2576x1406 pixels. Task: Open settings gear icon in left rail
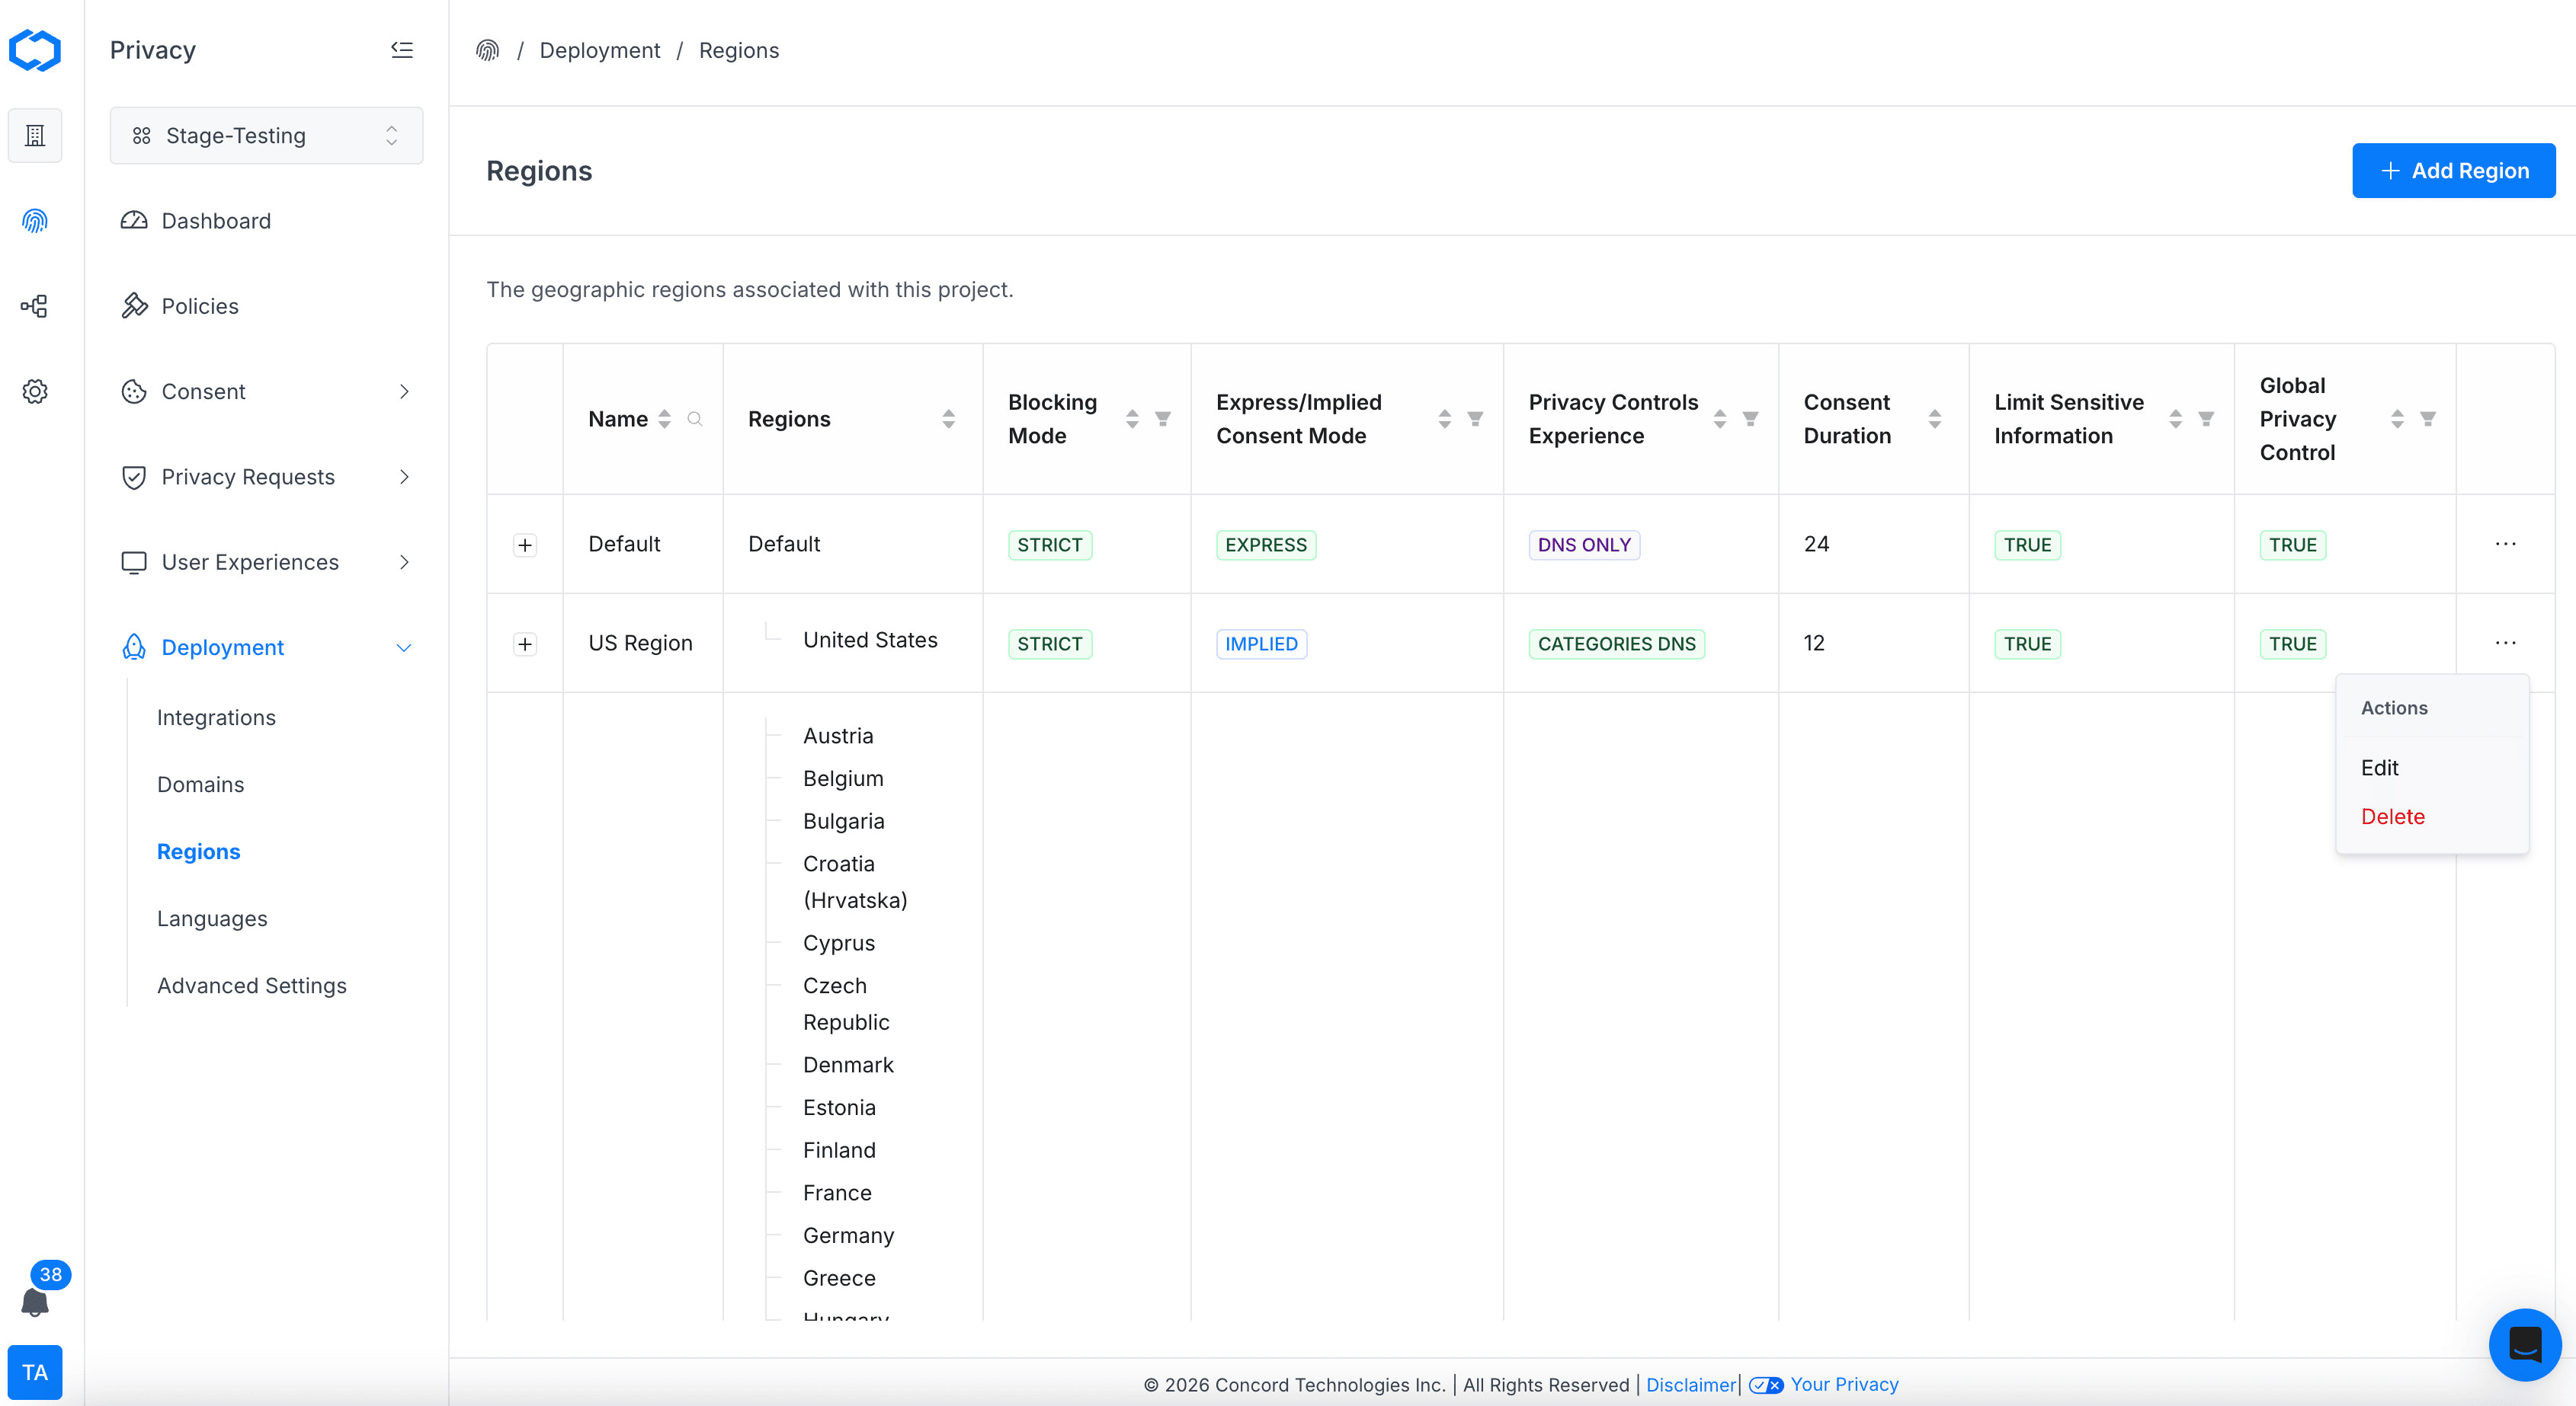35,391
